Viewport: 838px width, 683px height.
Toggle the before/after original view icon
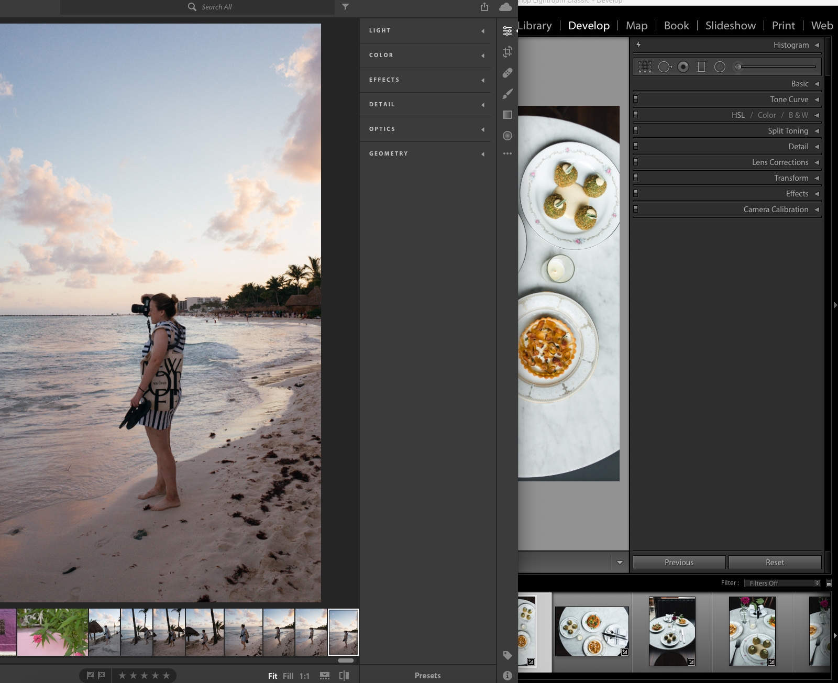point(344,676)
